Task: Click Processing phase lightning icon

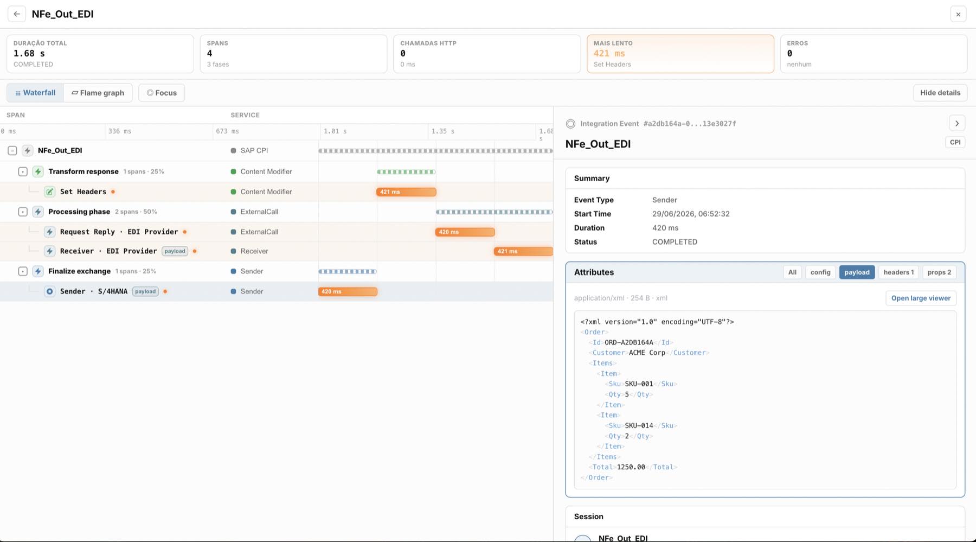Action: coord(38,212)
